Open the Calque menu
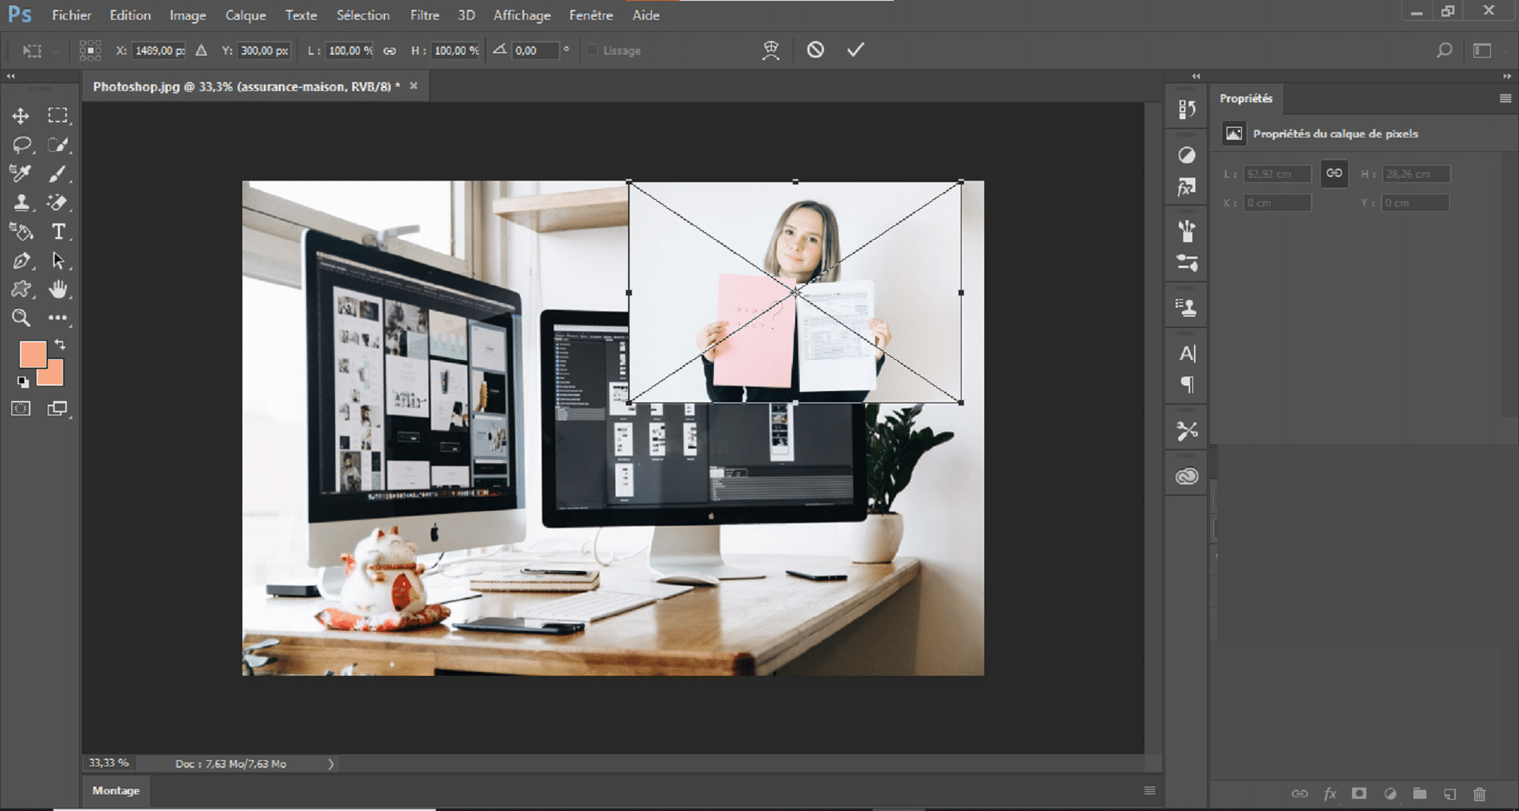The height and width of the screenshot is (811, 1519). 245,15
